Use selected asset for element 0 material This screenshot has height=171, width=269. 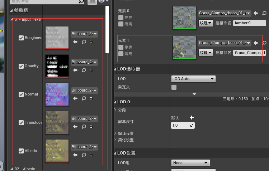click(x=256, y=13)
